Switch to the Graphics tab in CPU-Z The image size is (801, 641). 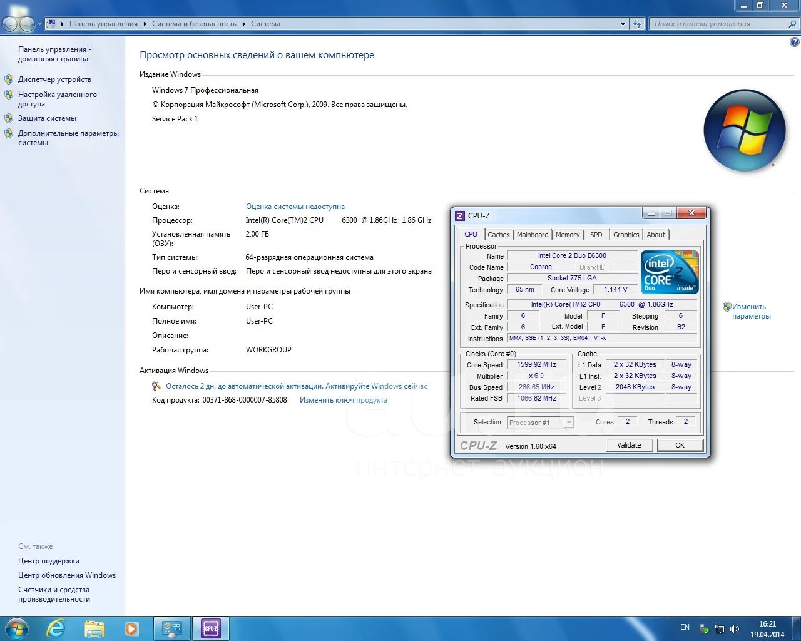626,235
